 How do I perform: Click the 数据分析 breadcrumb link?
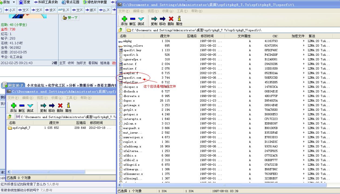coord(86,85)
